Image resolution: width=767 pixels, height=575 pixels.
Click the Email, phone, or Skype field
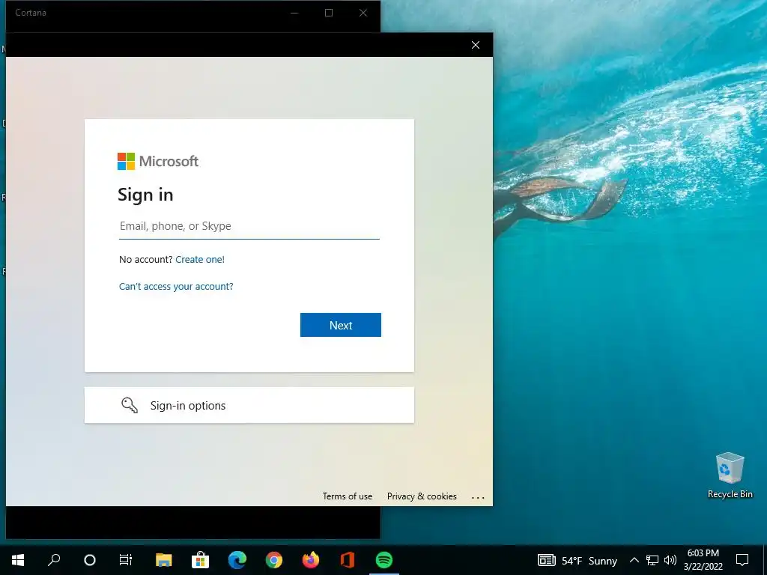249,226
